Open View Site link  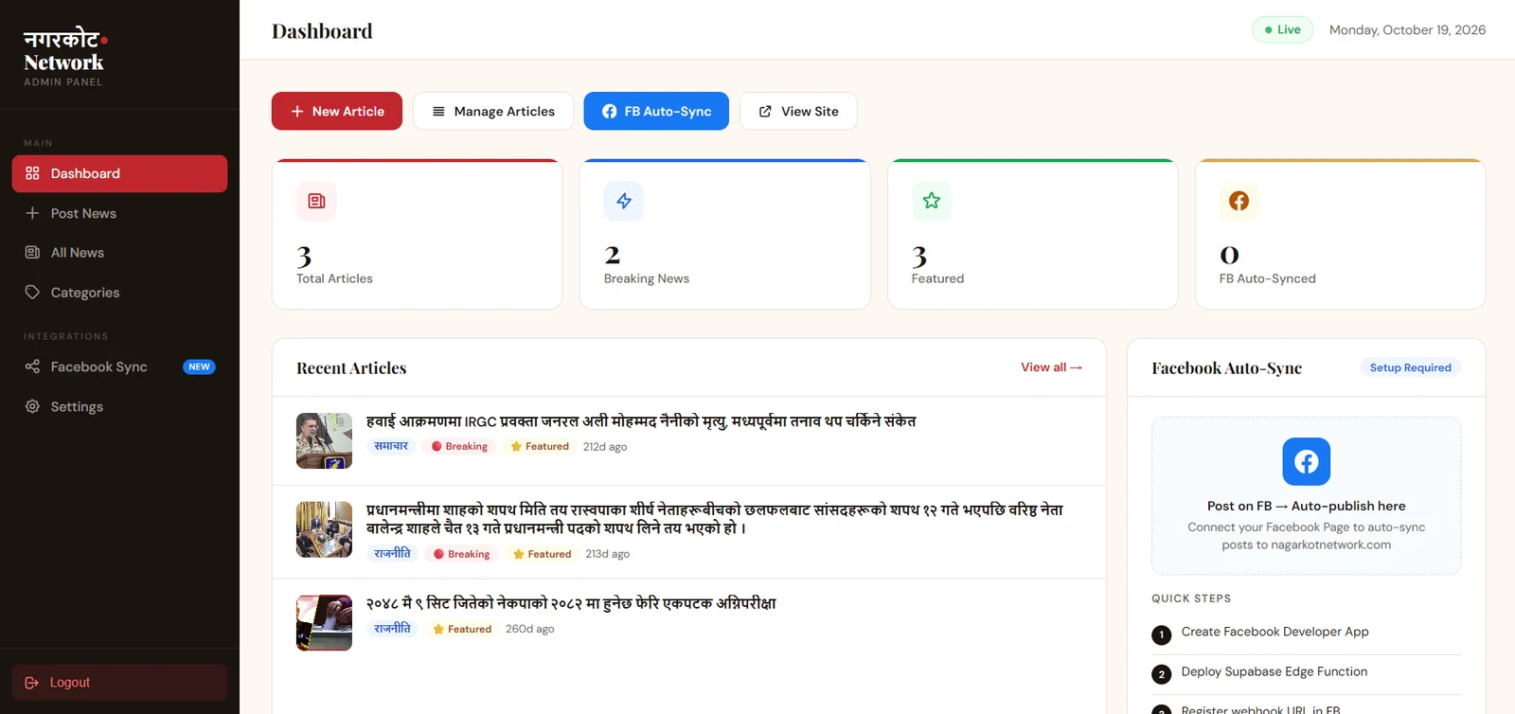(x=798, y=111)
